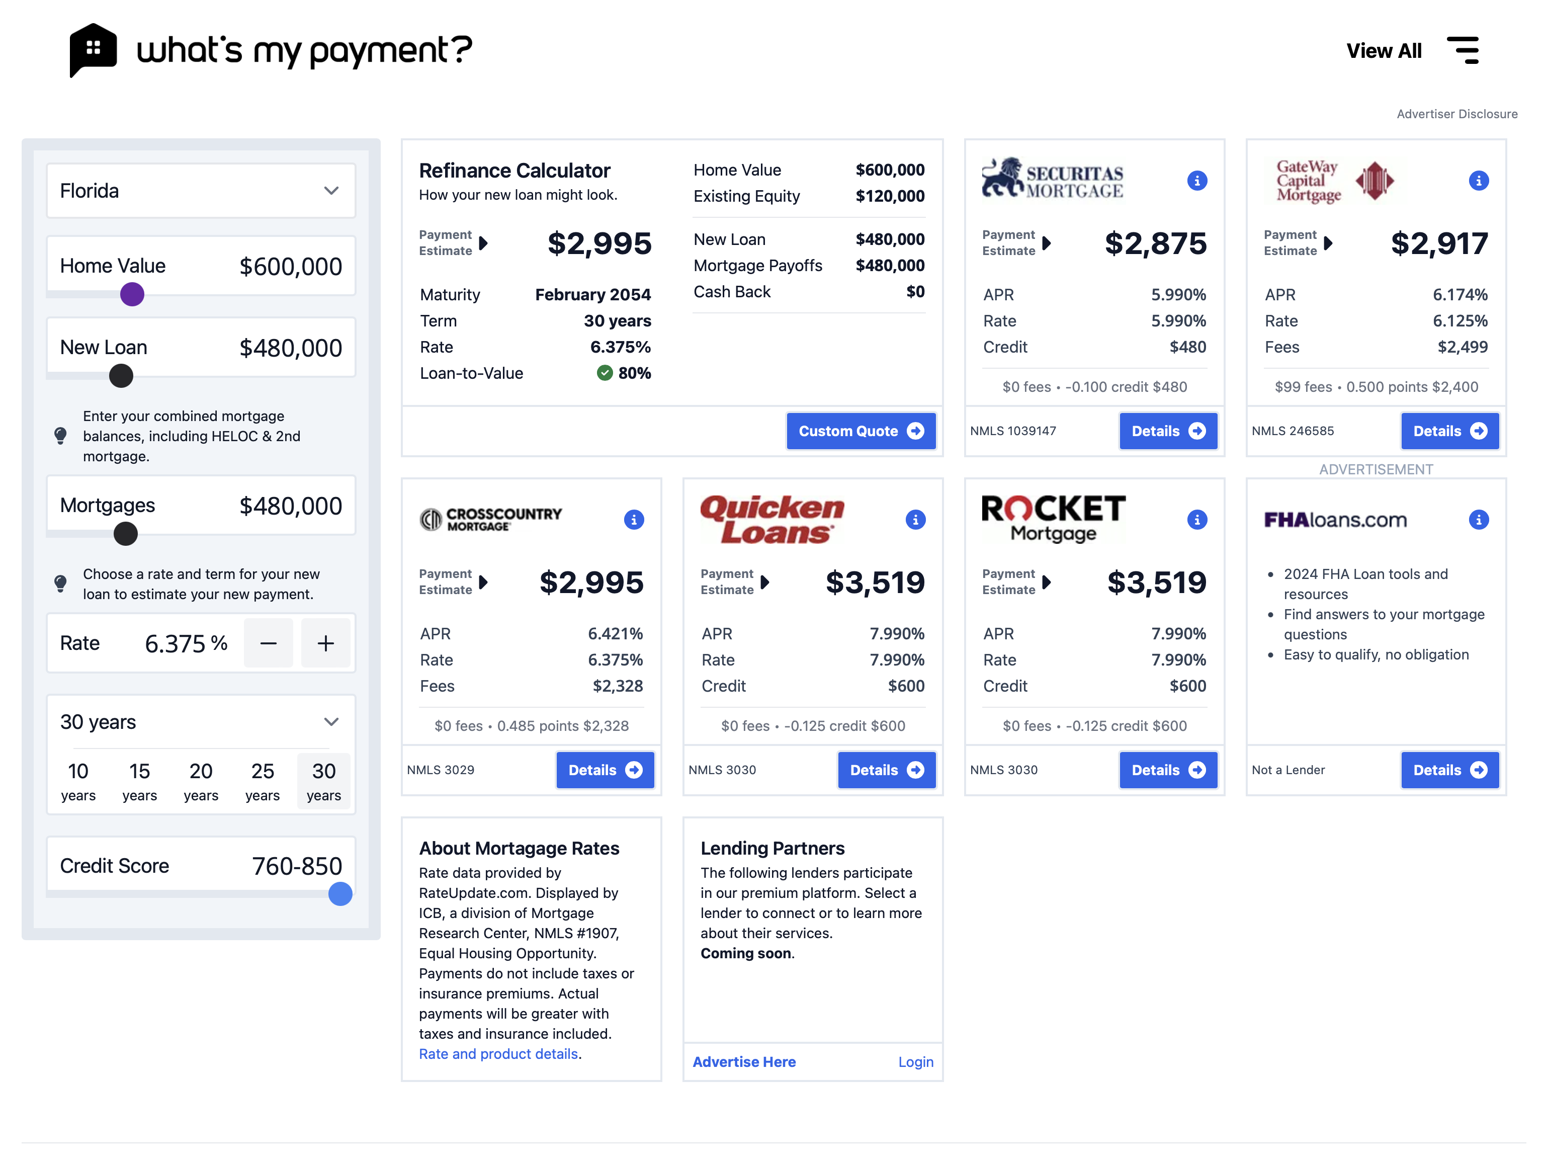Click View All in the header

click(x=1384, y=51)
